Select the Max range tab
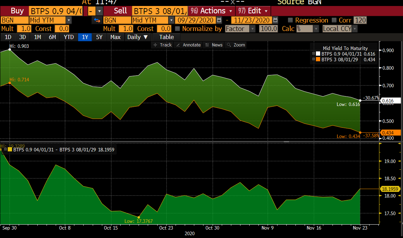Viewport: 403px width, 238px height. 115,37
